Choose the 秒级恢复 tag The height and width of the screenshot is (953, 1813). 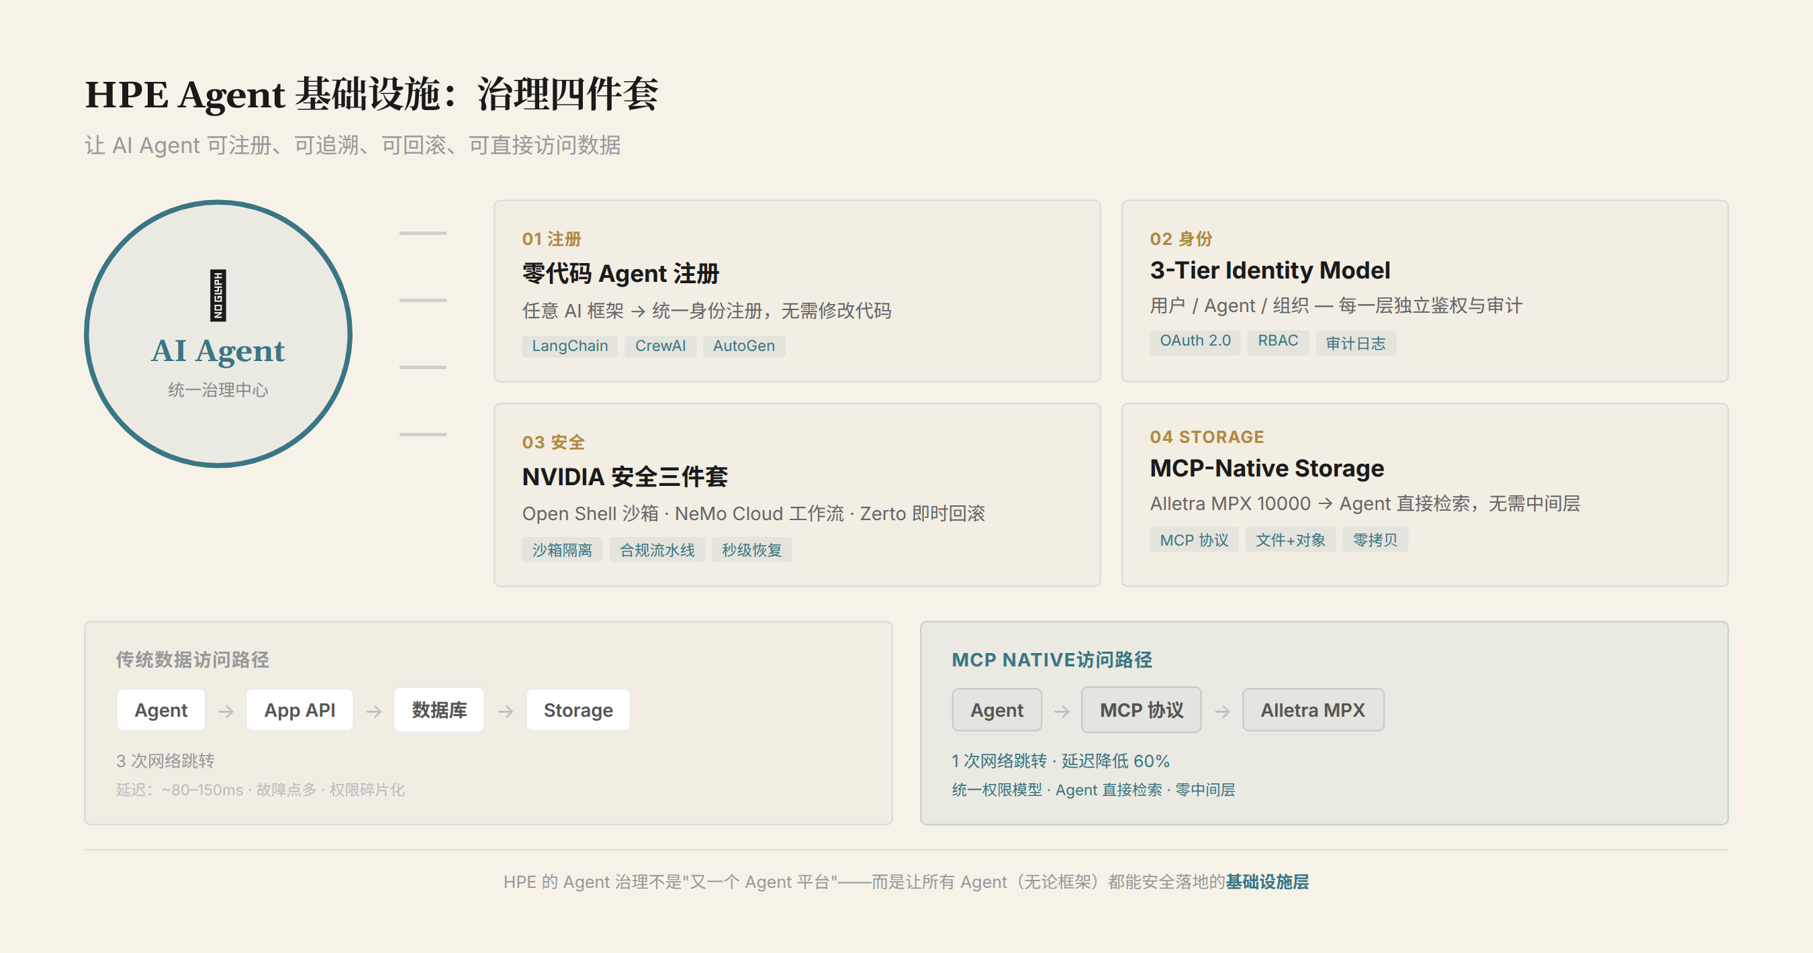(751, 550)
